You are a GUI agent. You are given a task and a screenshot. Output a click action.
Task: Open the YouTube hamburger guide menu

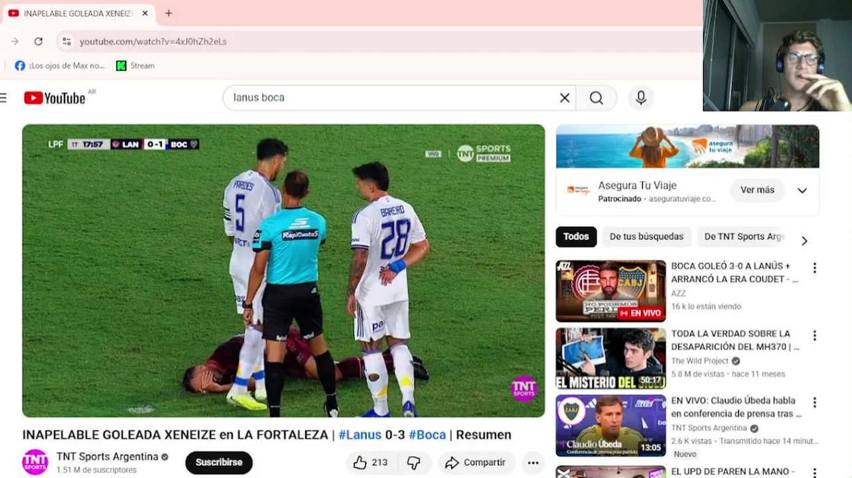3,98
